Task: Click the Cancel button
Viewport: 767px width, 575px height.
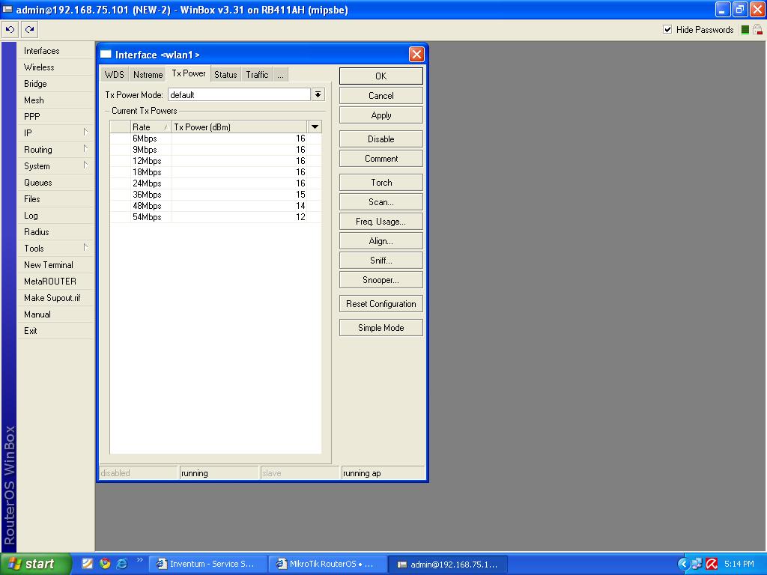Action: pyautogui.click(x=381, y=96)
